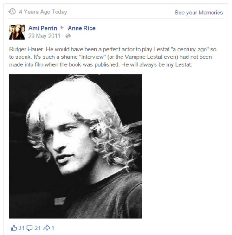
Task: Click the "Vampire Lestat" phrase in the post
Action: tap(141, 57)
